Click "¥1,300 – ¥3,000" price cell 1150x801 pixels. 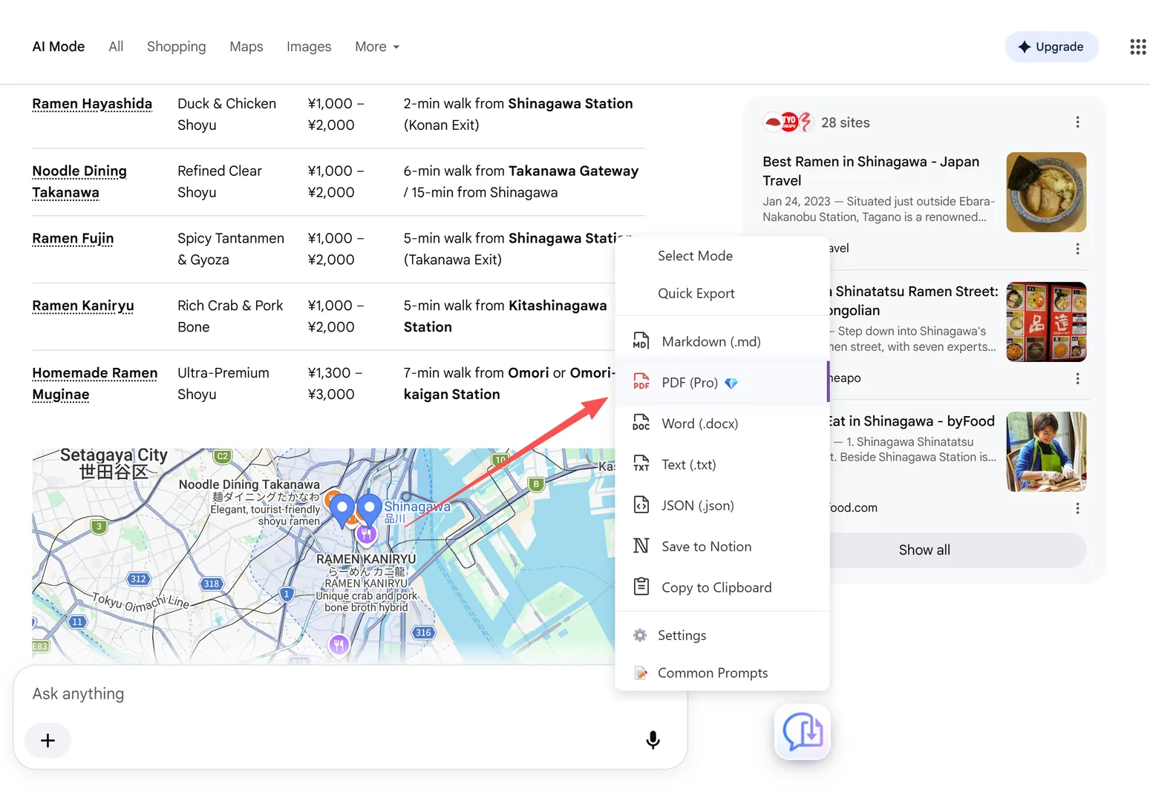click(336, 383)
